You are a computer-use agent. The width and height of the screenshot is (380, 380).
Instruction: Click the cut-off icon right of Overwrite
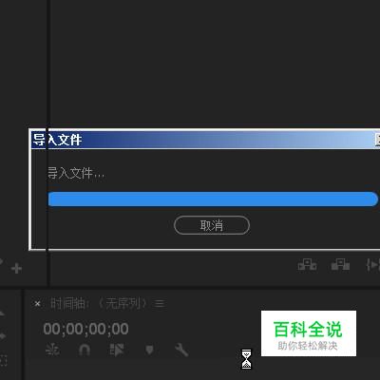click(372, 264)
